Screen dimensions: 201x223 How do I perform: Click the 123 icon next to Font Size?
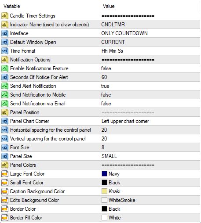4,147
